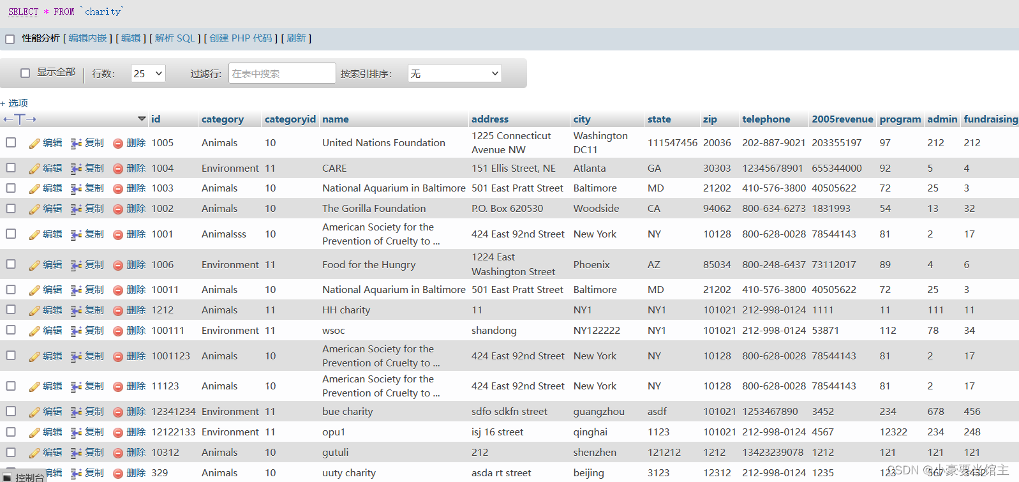
Task: Click the refresh query link
Action: [296, 38]
